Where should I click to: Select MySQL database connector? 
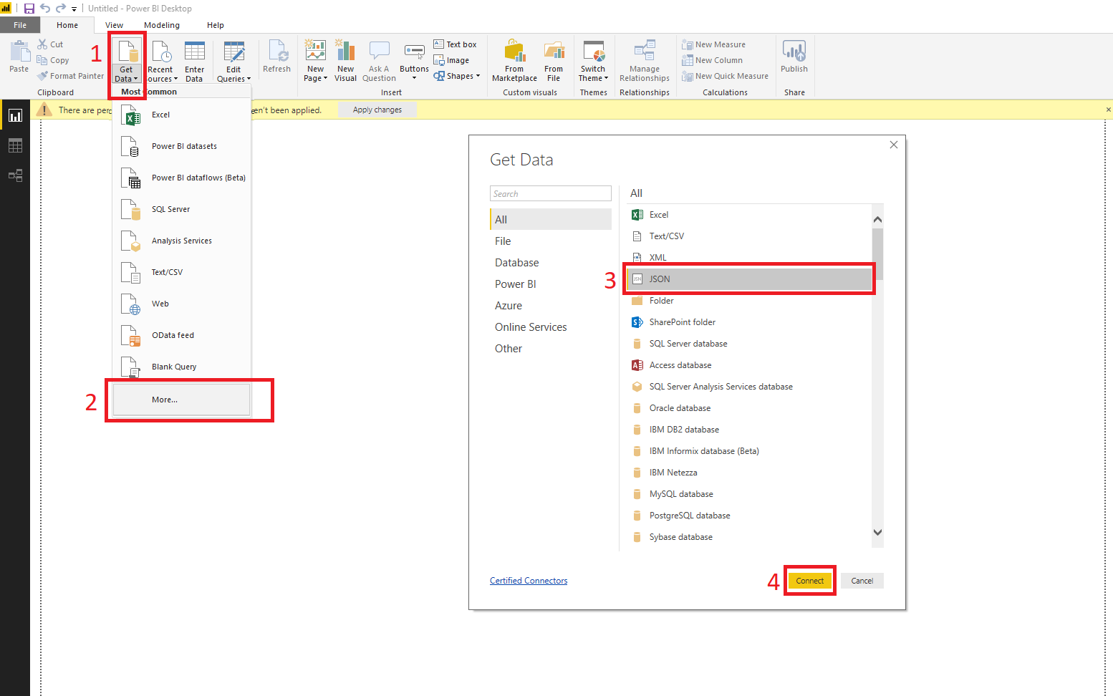[749, 494]
